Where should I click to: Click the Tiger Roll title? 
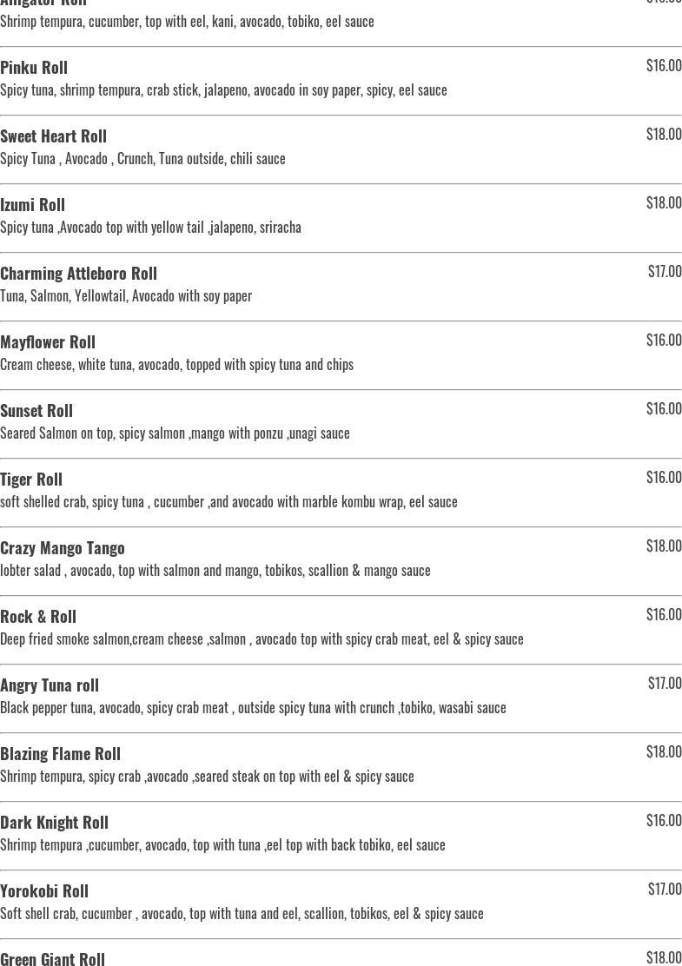(31, 479)
